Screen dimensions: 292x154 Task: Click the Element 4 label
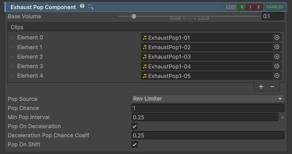tap(30, 76)
